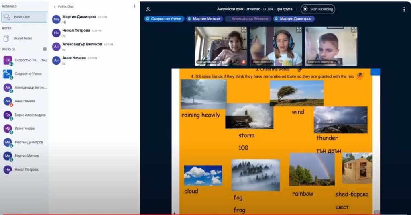
Task: Click the Shared Notes document icon
Action: (6, 38)
